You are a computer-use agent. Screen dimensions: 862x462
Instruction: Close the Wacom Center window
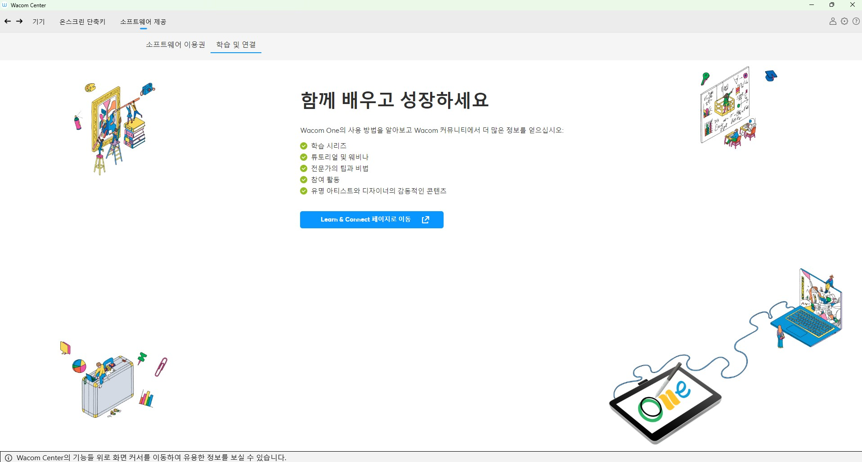pos(852,5)
